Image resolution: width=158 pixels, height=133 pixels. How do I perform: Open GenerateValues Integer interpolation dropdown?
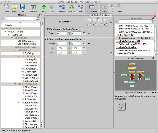coord(84,43)
